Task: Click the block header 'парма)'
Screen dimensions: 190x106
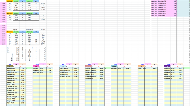Action: click(x=114, y=66)
